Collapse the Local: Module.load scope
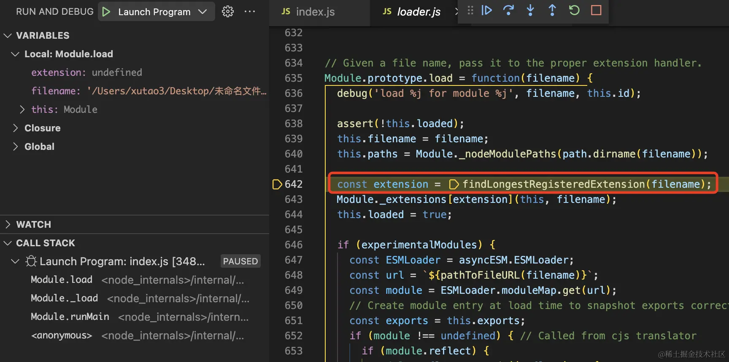 click(x=15, y=54)
